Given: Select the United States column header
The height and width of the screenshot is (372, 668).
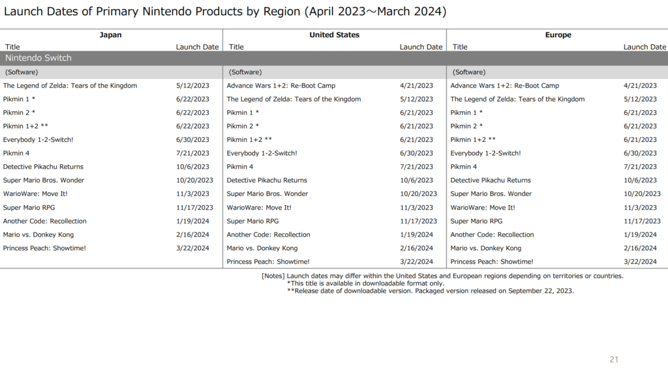Looking at the screenshot, I should point(334,35).
